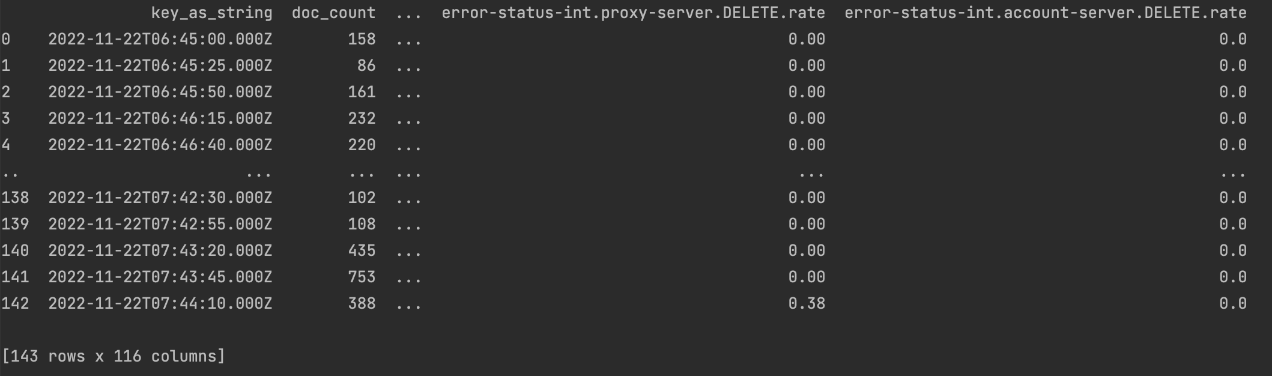1272x376 pixels.
Task: Select the proxy-server.DELETE.rate column header
Action: [x=633, y=13]
